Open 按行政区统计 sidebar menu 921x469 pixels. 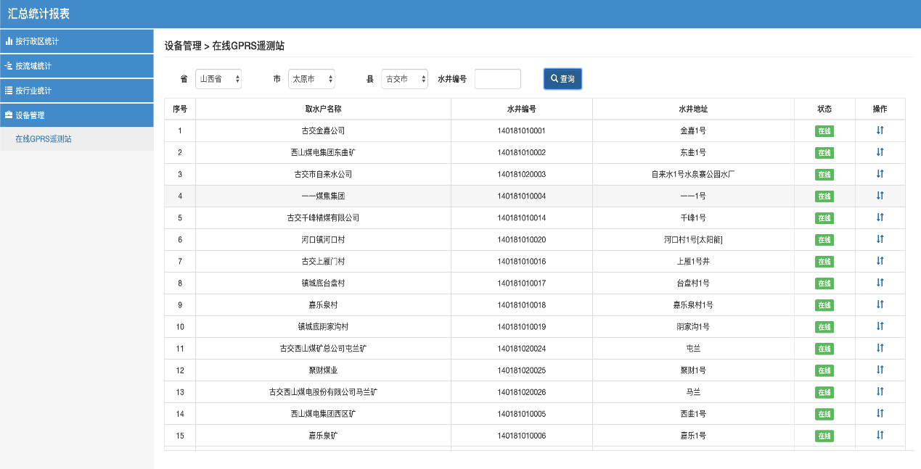tap(76, 41)
